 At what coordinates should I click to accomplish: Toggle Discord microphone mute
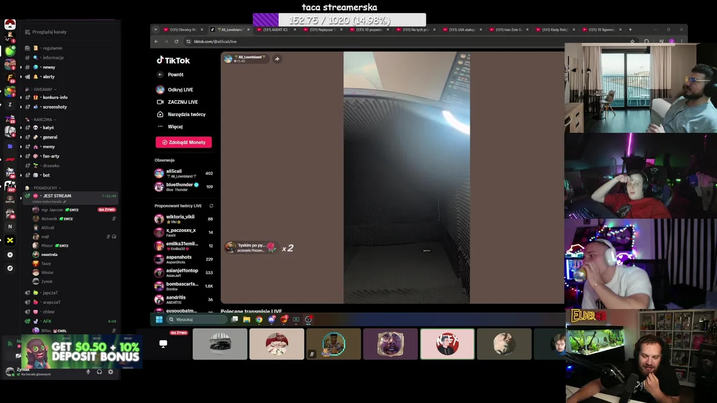(88, 372)
